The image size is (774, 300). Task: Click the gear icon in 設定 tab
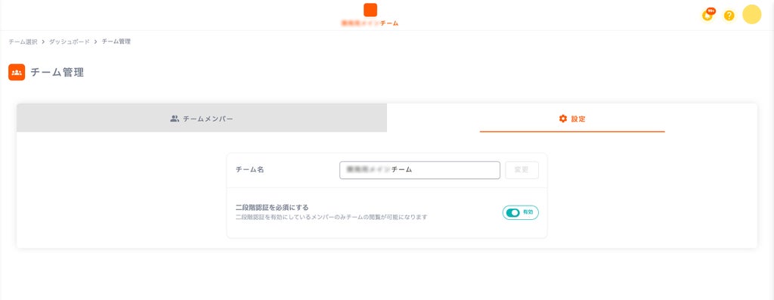[x=562, y=119]
